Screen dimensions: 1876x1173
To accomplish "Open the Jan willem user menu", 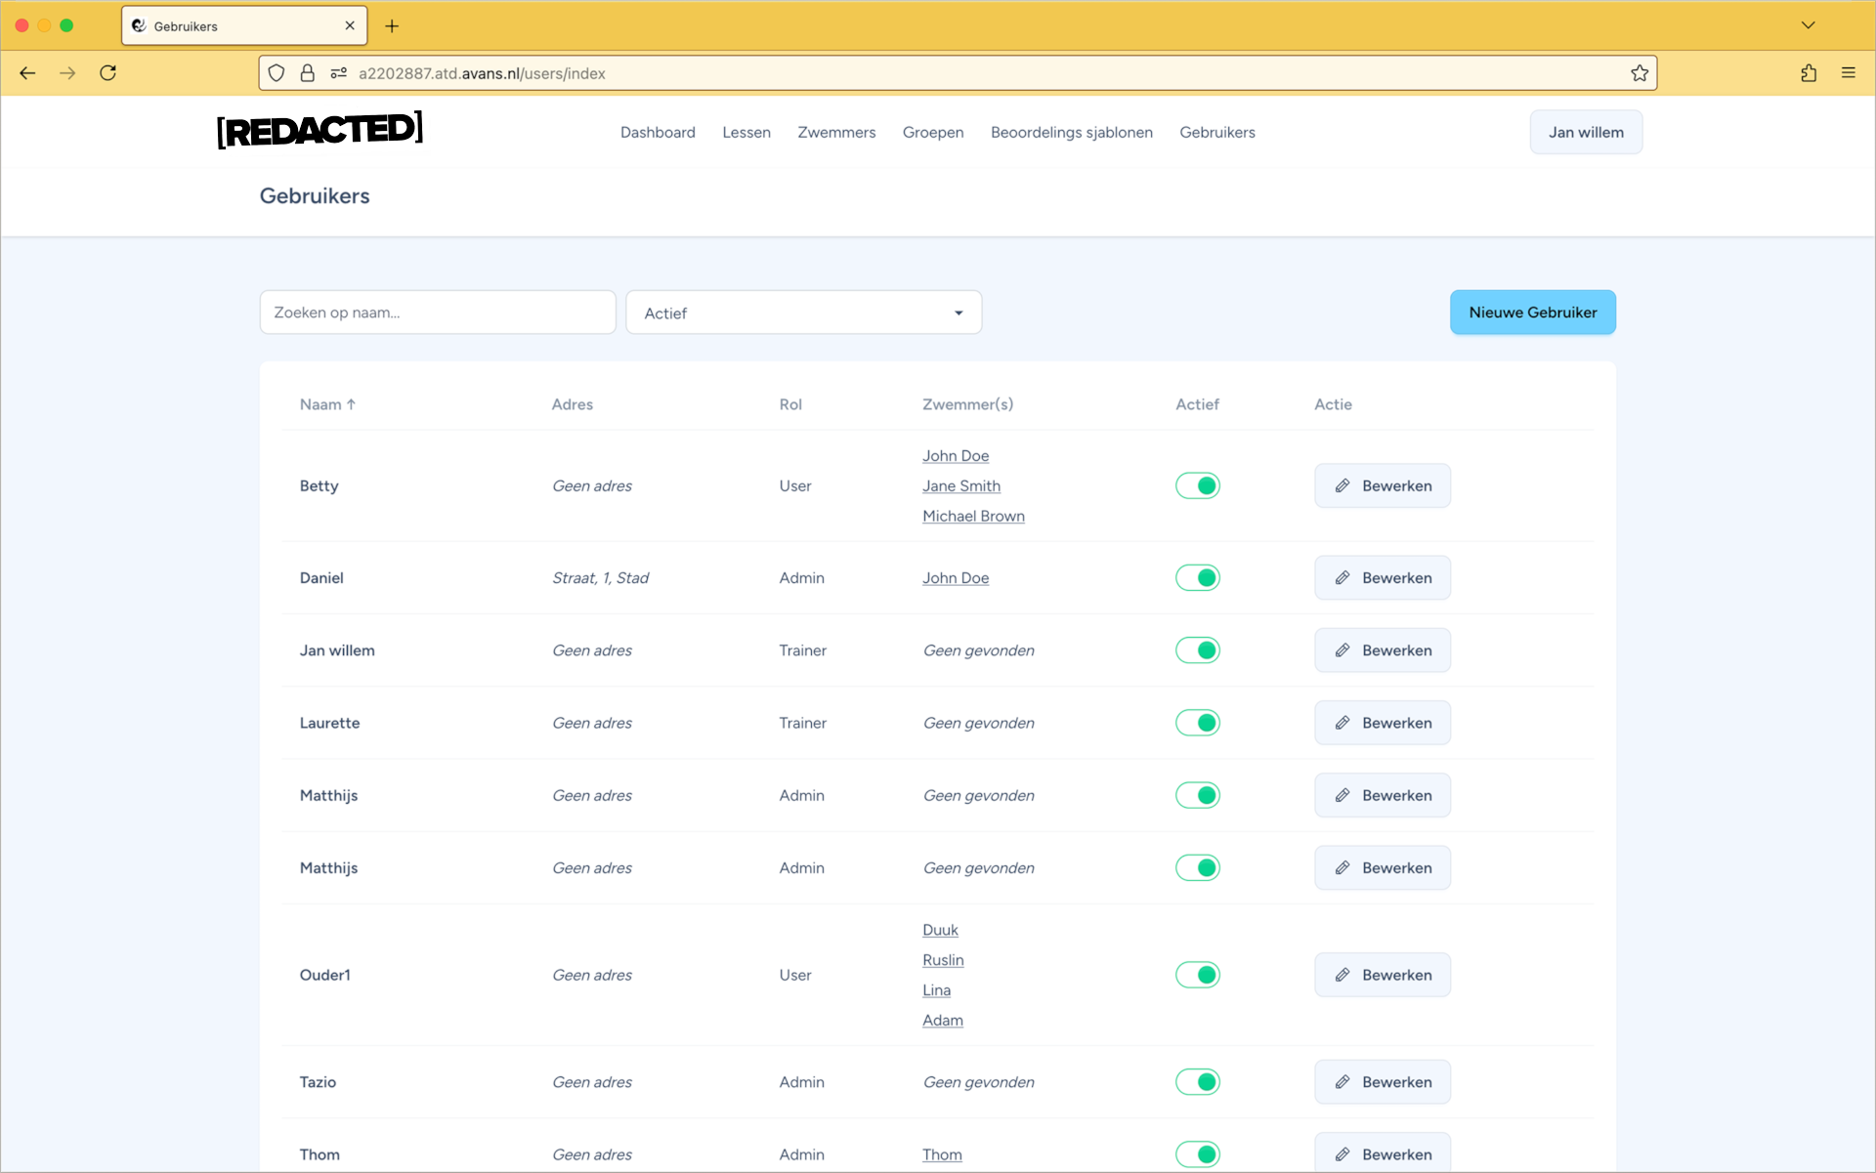I will pos(1585,132).
